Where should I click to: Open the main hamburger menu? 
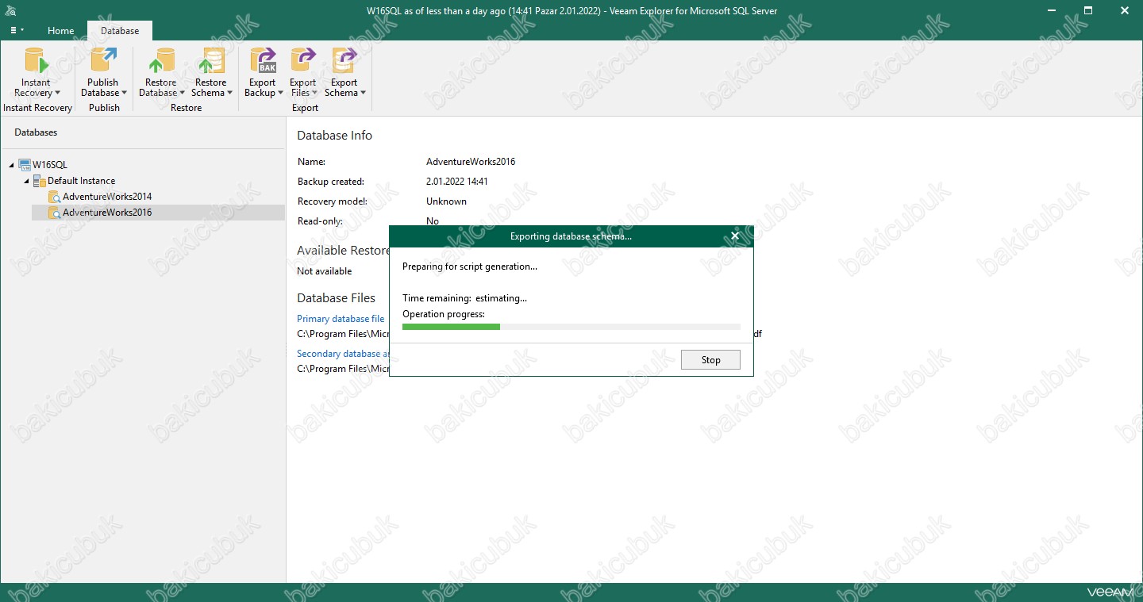coord(16,30)
